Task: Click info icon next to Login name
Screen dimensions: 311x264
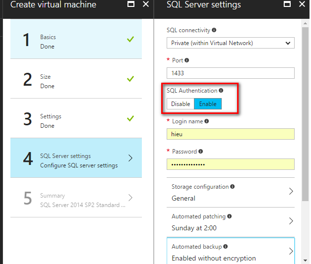Action: [x=206, y=121]
